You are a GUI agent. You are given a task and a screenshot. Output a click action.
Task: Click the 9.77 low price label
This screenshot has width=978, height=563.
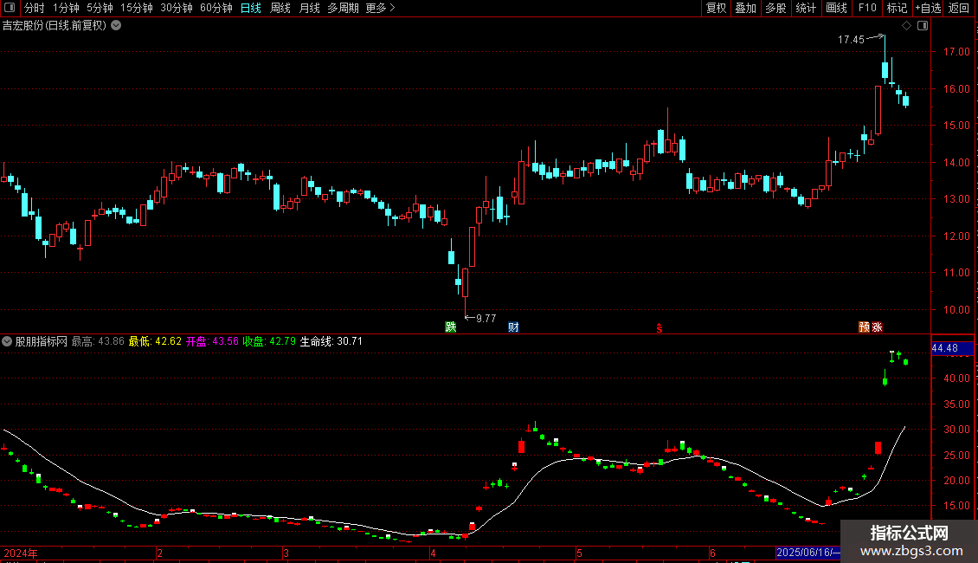point(486,319)
